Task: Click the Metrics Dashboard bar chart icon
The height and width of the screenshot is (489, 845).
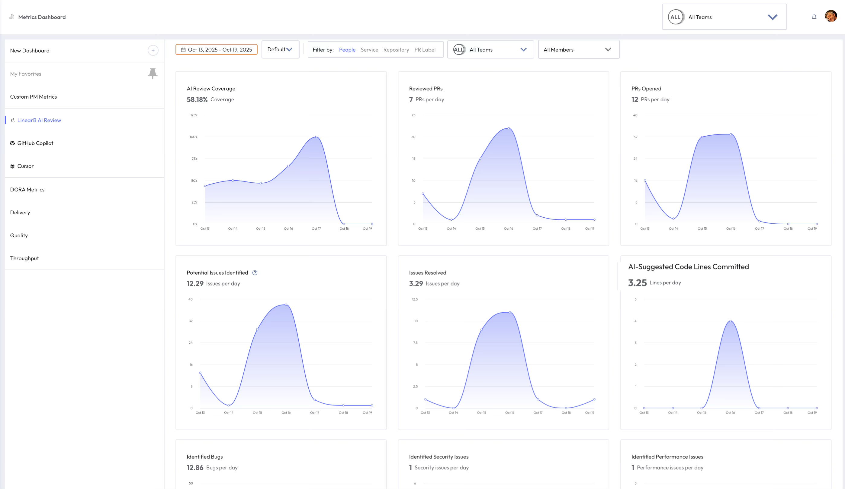Action: point(12,17)
